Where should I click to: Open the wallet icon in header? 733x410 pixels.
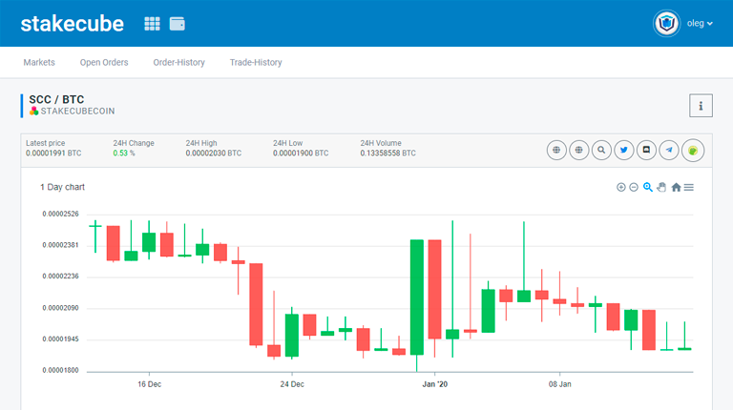point(178,24)
